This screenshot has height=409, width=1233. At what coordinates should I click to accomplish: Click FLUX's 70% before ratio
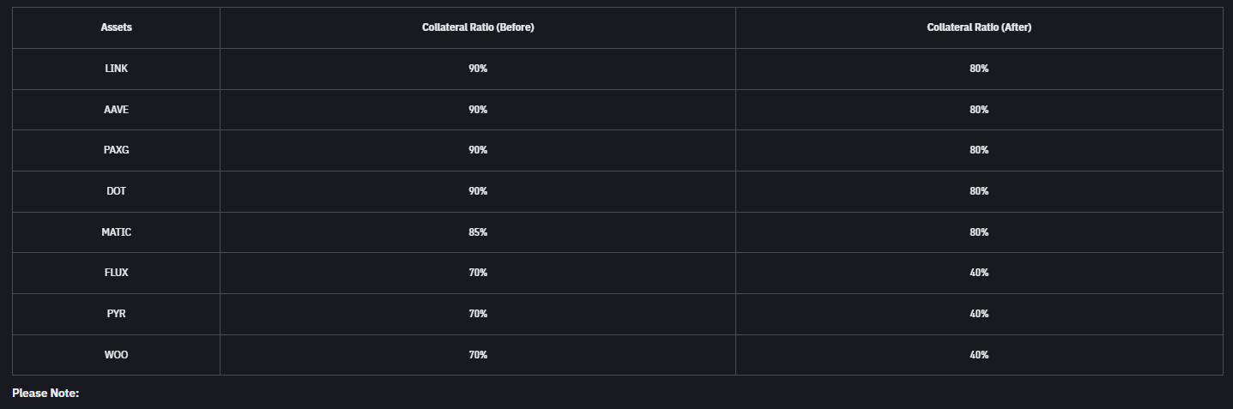pyautogui.click(x=478, y=273)
